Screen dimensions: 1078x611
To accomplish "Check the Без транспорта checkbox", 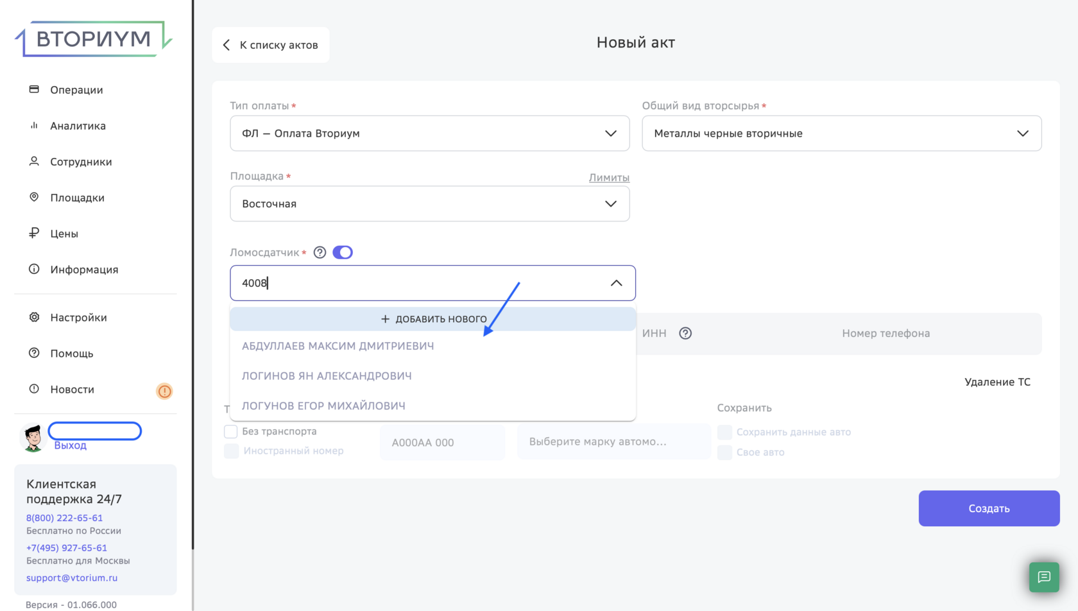I will pos(231,431).
